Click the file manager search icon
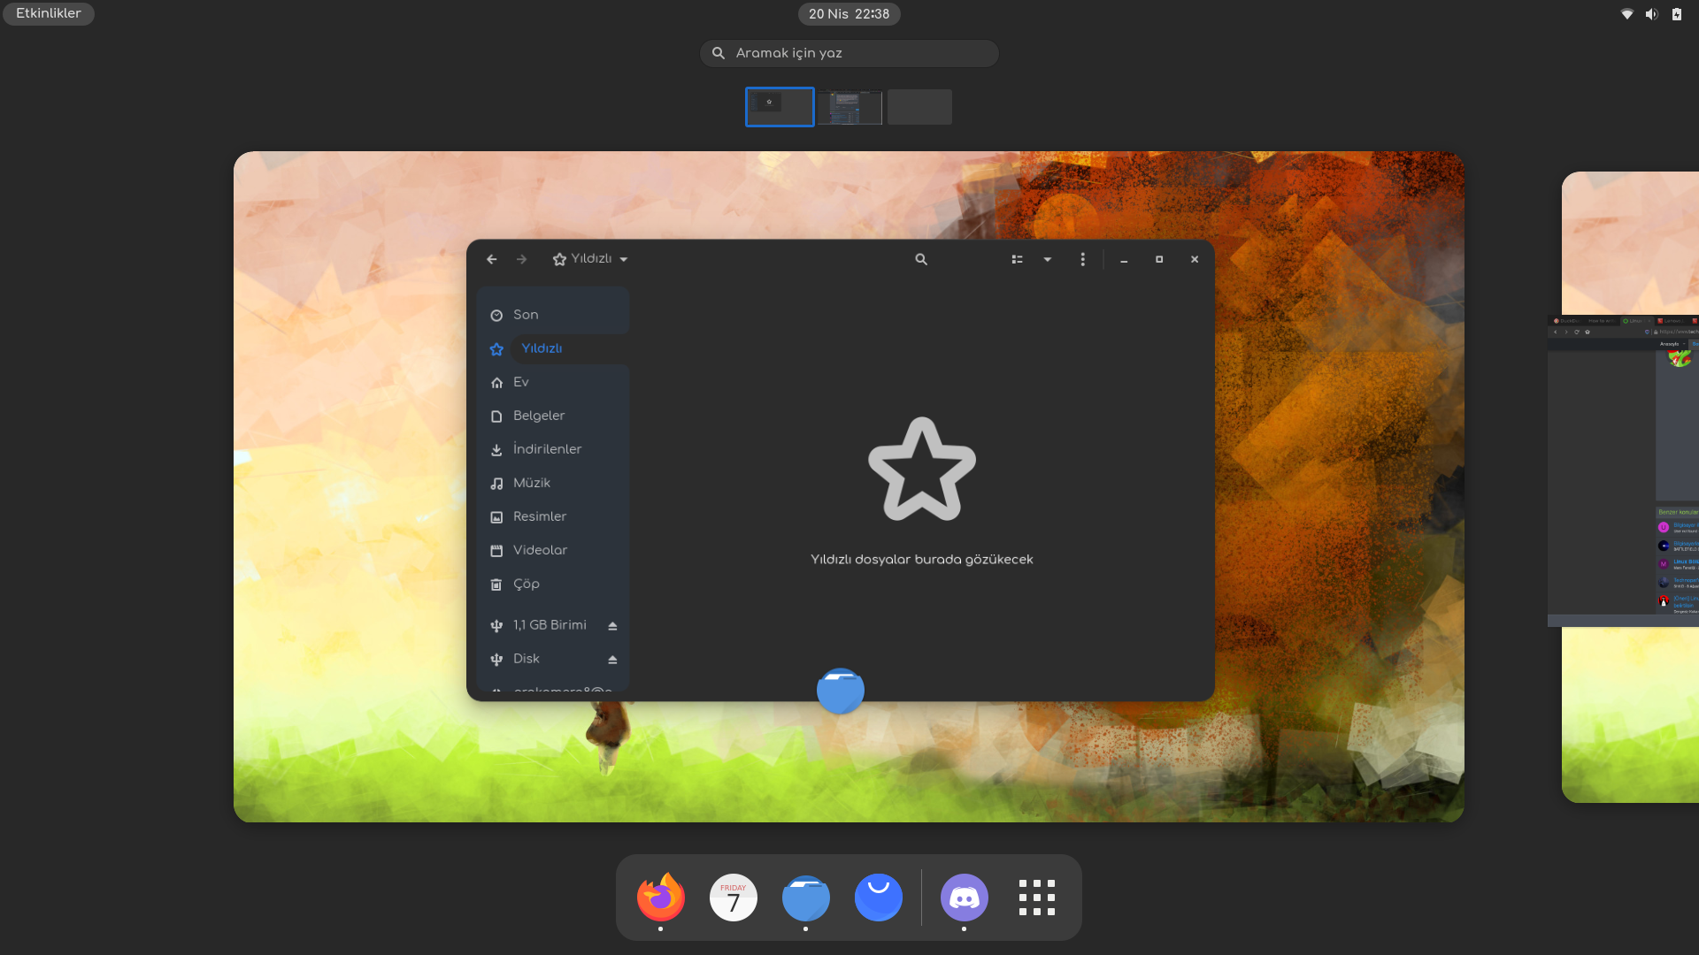 tap(921, 259)
